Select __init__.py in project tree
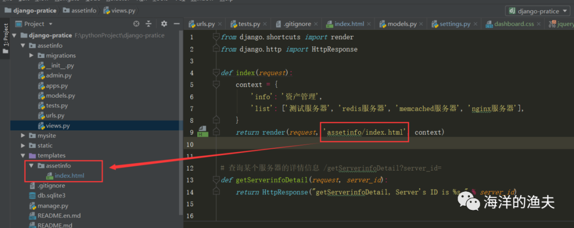 click(x=55, y=66)
